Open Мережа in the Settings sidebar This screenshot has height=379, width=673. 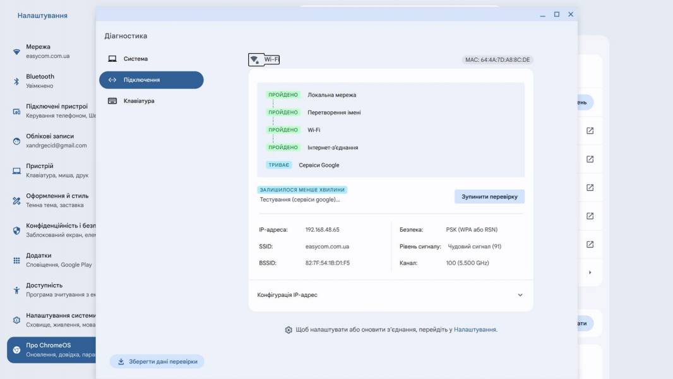[52, 51]
